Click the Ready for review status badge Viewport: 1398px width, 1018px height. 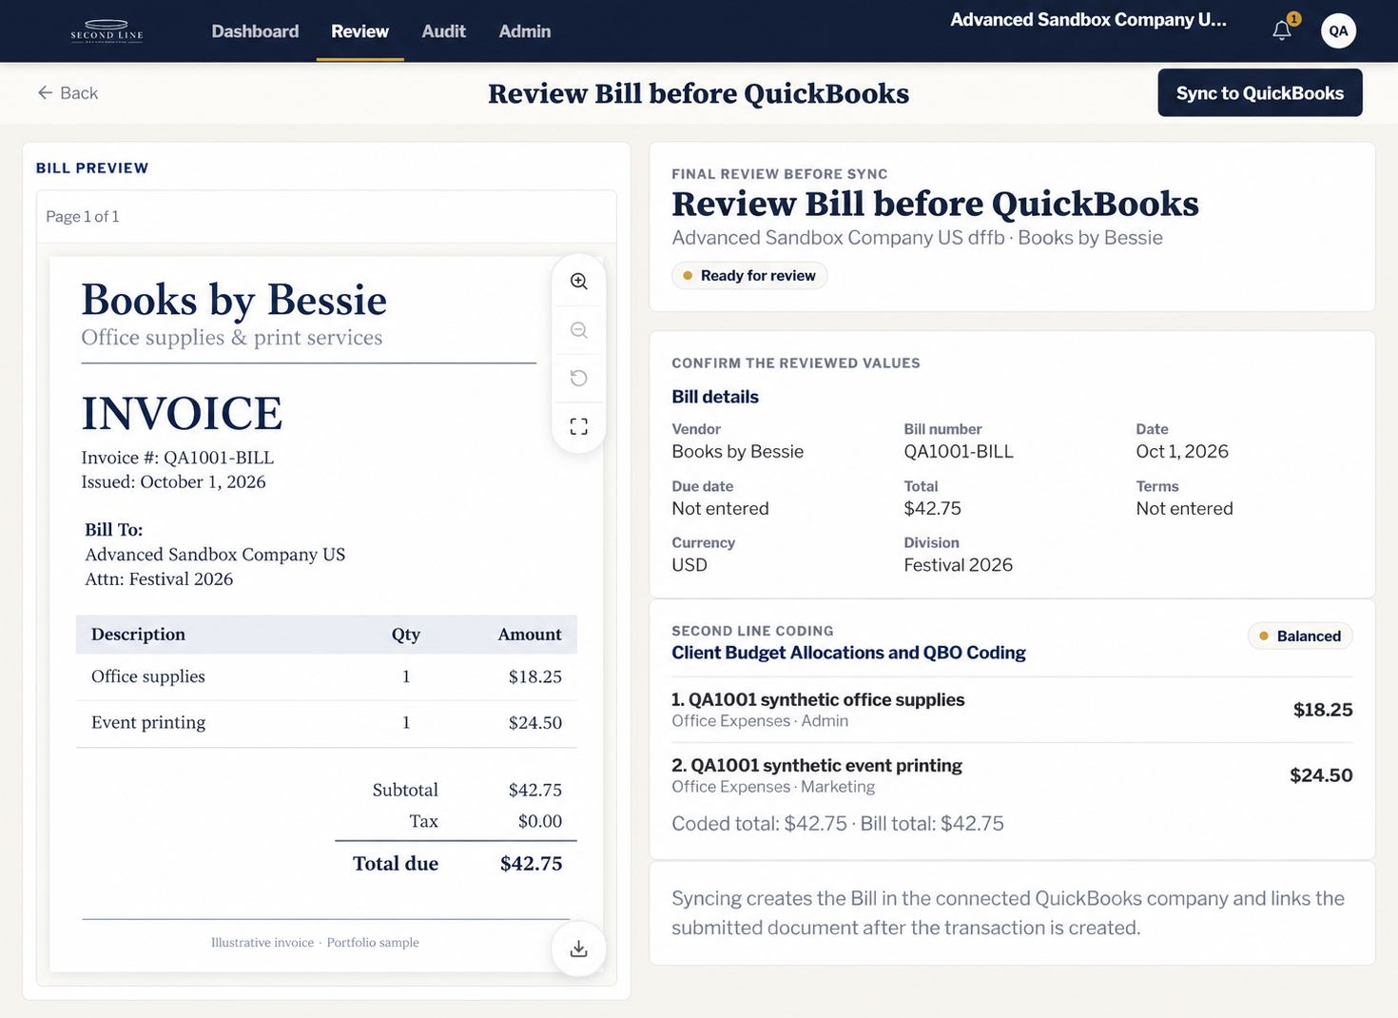tap(749, 276)
